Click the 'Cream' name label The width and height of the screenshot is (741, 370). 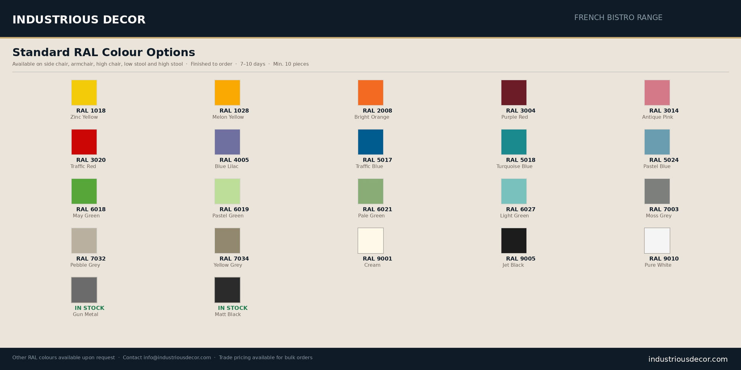point(372,265)
